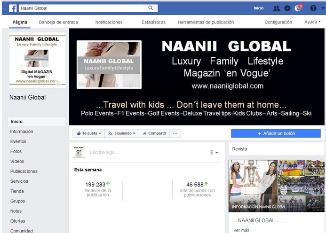Open Información in the sidebar
This screenshot has height=233, width=326.
click(22, 132)
